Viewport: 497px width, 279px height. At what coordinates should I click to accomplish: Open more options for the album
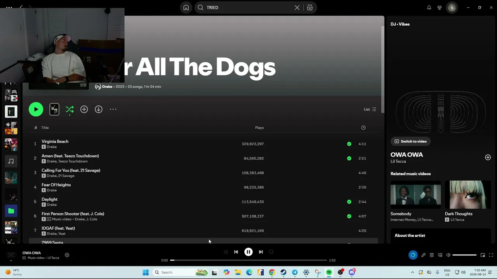(113, 109)
